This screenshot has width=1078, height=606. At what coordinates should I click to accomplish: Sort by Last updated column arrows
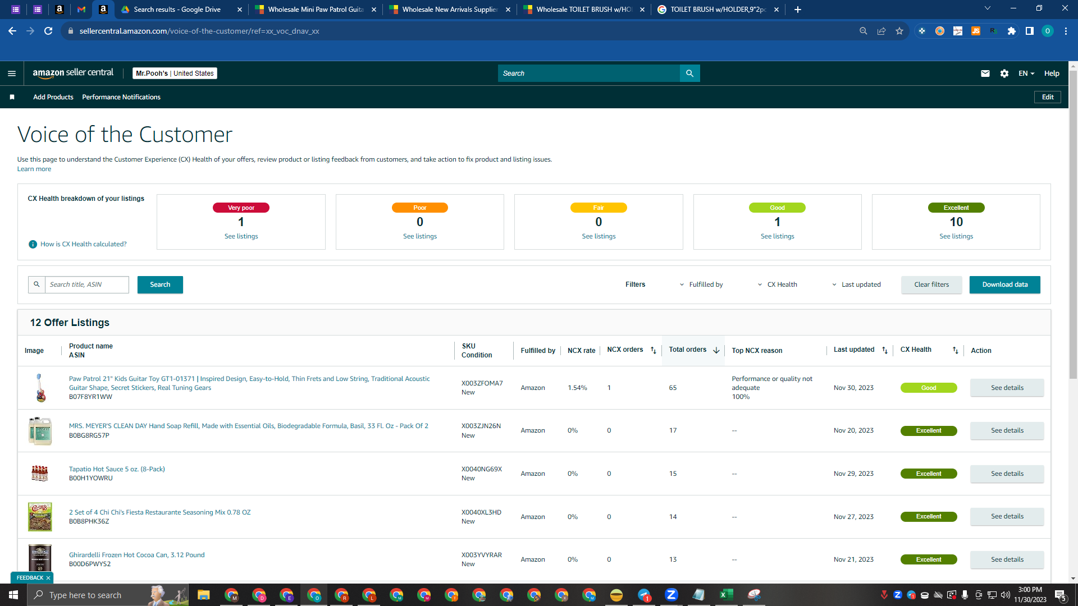[885, 350]
